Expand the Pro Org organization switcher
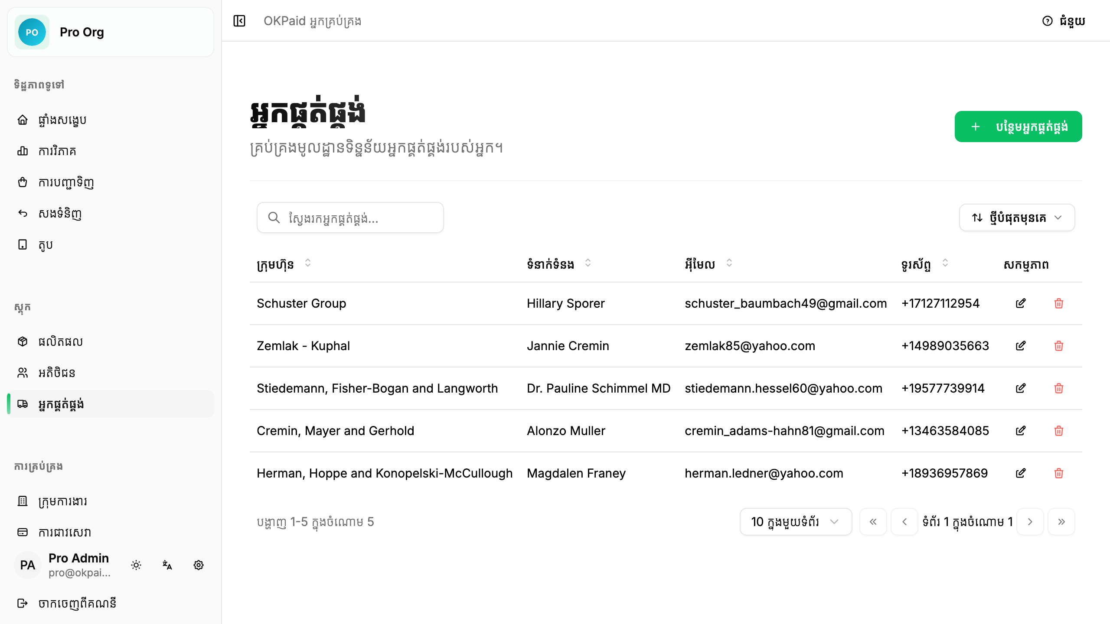The height and width of the screenshot is (624, 1110). 111,32
